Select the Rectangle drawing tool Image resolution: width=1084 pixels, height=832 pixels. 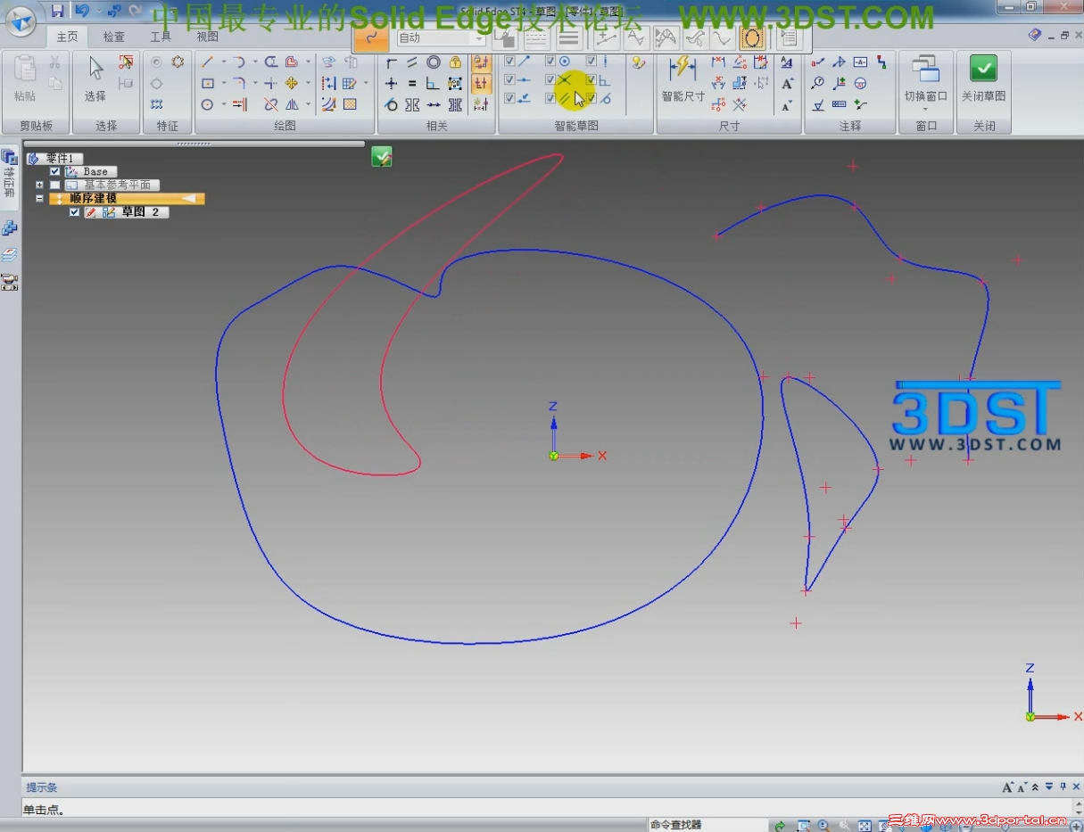(x=208, y=83)
